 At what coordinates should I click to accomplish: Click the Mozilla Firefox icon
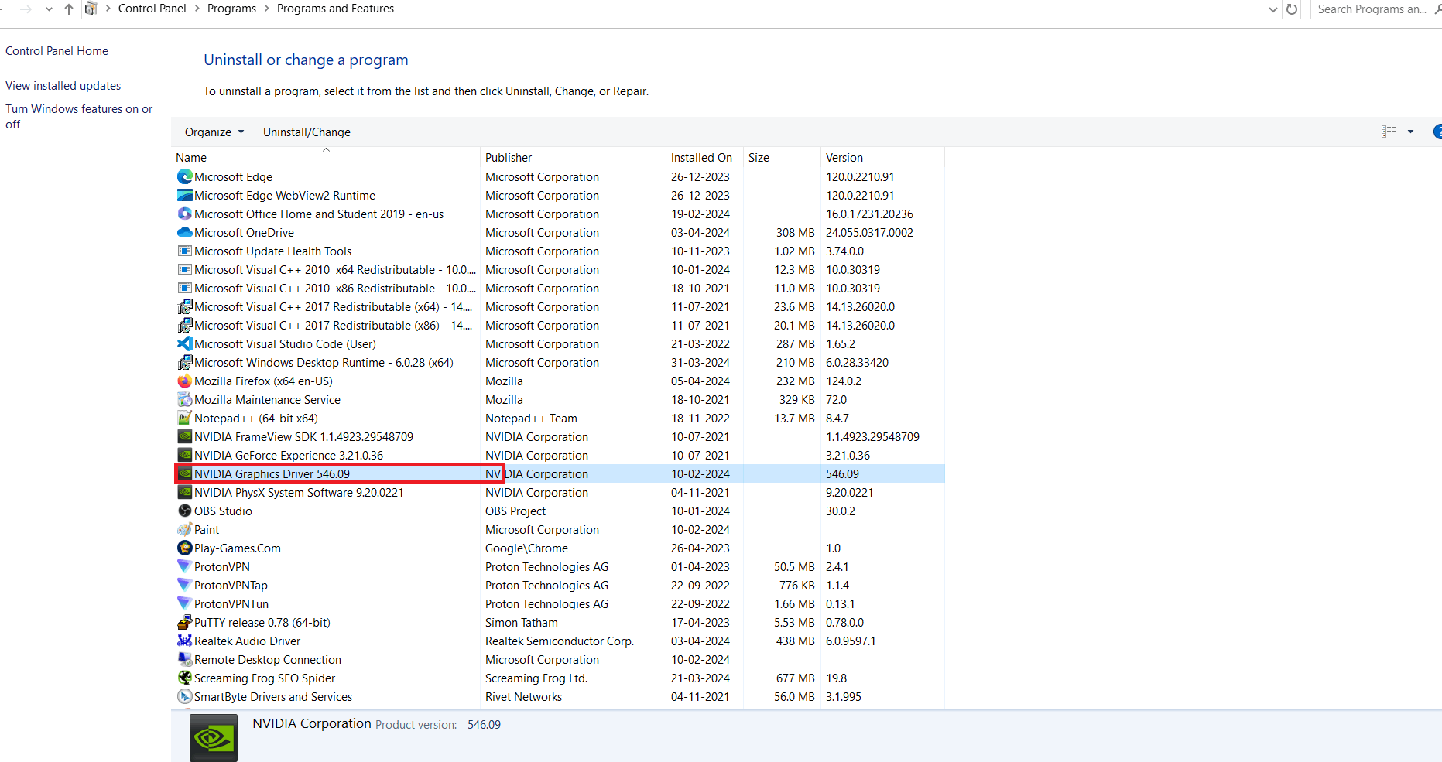tap(184, 381)
